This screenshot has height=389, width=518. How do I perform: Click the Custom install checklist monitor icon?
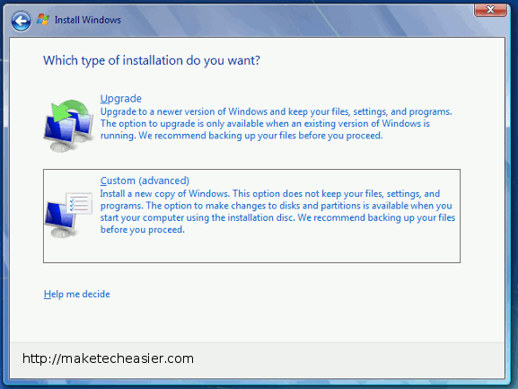point(69,215)
